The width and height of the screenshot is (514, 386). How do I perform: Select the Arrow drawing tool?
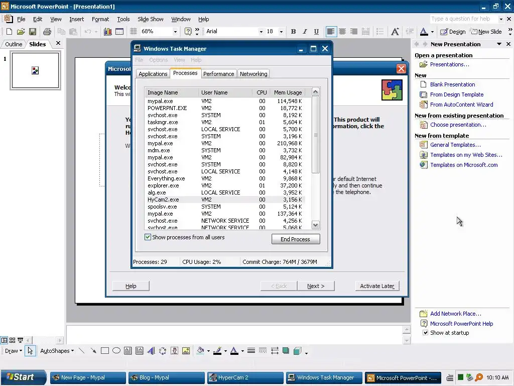(x=93, y=351)
